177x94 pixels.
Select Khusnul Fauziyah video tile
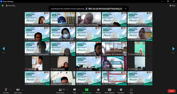tap(89, 63)
